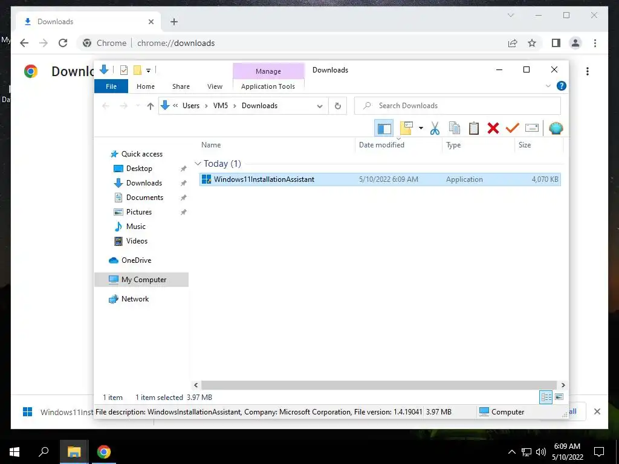The height and width of the screenshot is (464, 619).
Task: Paste using the clipboard icon
Action: point(474,128)
